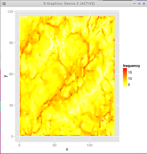The width and height of the screenshot is (147, 154).
Task: Click the y-axis tick label 60
Action: [11, 74]
